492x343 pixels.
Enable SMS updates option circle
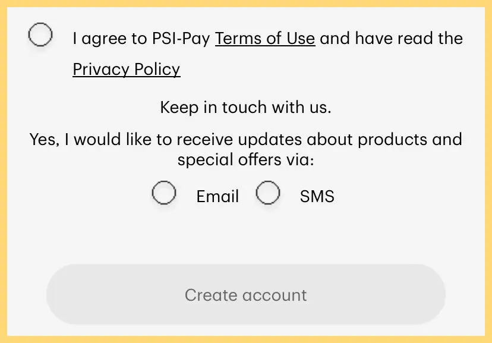coord(268,193)
